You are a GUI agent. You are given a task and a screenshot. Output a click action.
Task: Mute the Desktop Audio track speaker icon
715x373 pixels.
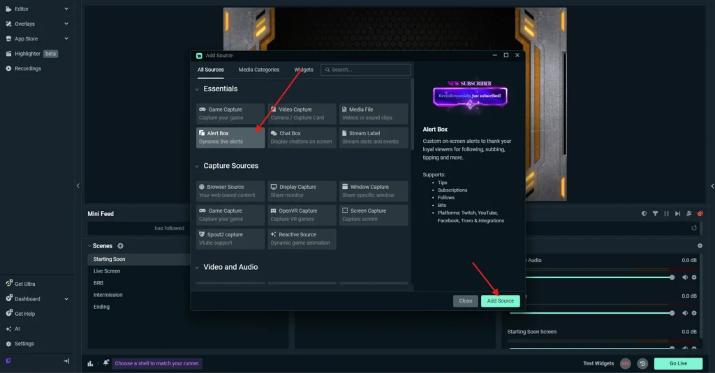click(x=684, y=277)
